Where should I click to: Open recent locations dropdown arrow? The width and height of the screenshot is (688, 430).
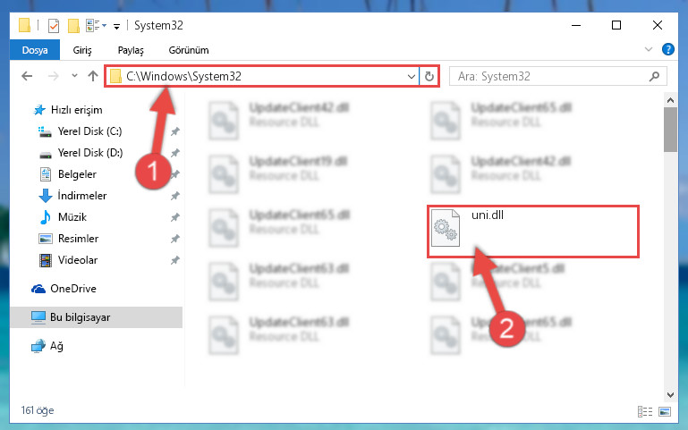click(x=74, y=76)
